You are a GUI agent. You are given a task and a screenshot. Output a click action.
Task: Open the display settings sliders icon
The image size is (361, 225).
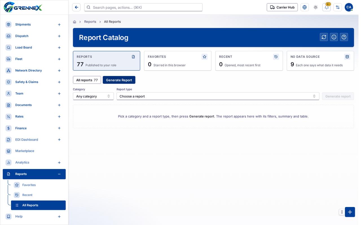(x=338, y=7)
